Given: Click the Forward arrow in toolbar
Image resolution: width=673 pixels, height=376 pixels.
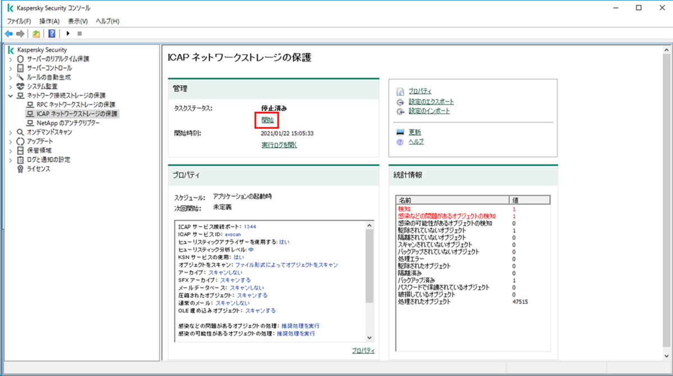Looking at the screenshot, I should click(20, 34).
